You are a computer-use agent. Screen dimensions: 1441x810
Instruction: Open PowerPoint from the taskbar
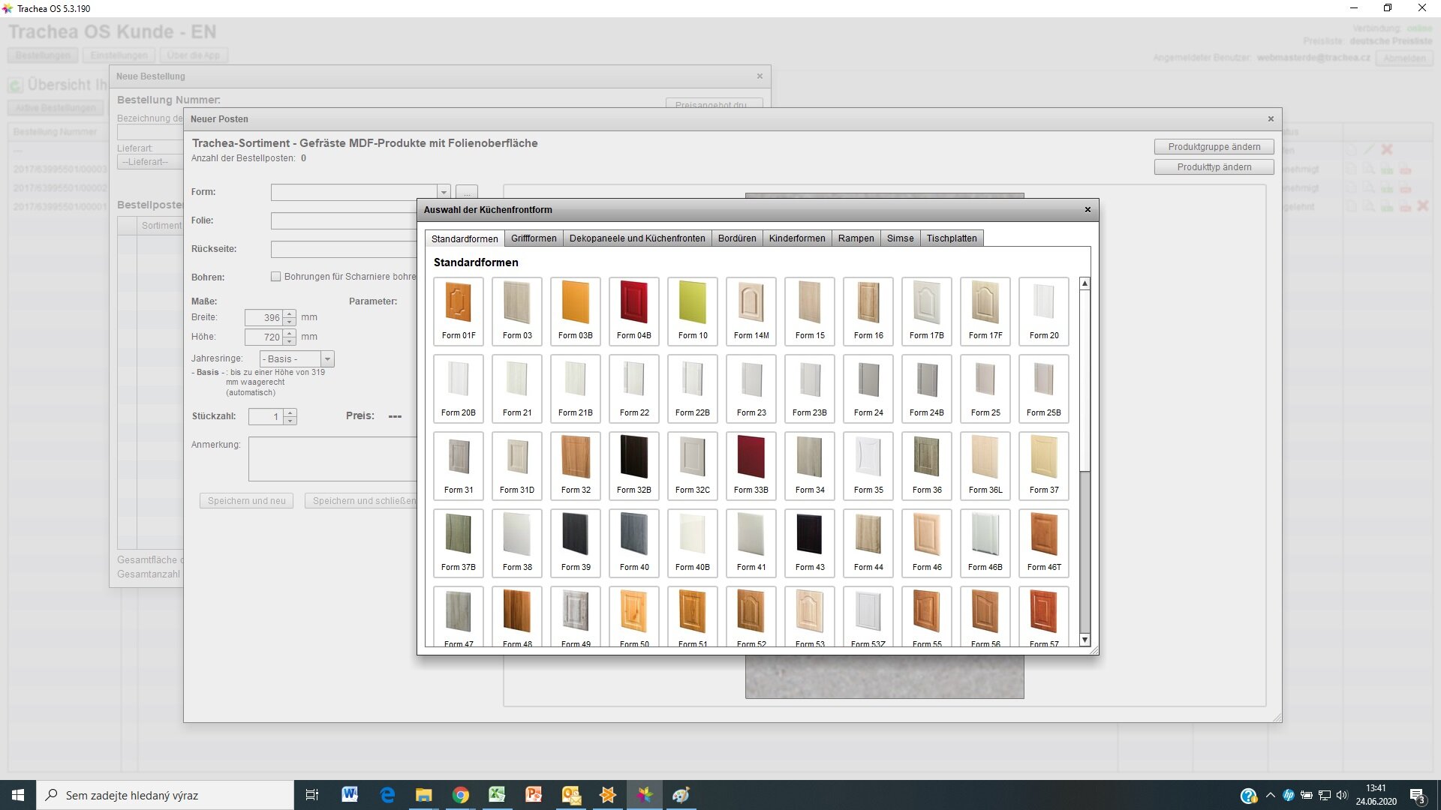534,795
